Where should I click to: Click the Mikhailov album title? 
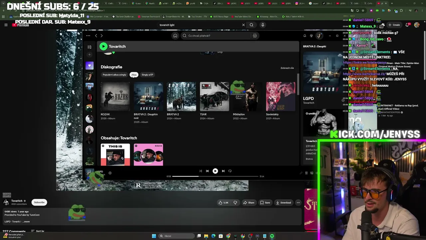click(x=239, y=114)
